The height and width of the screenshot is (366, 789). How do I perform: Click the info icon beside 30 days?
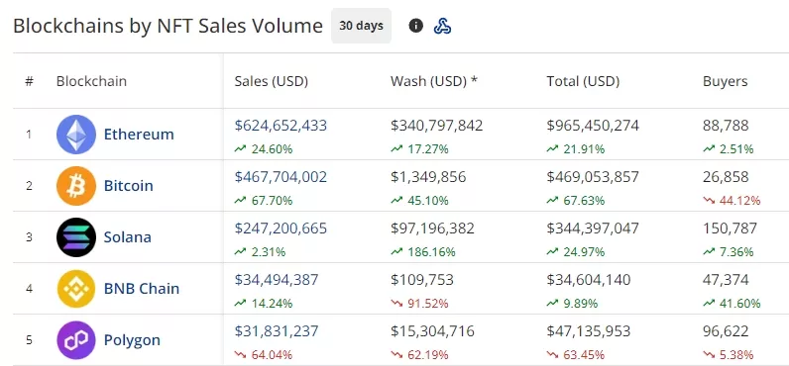click(415, 26)
